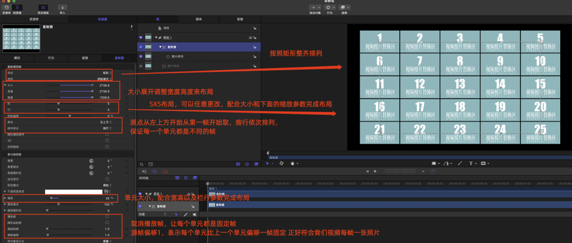Toggle visibility checkbox for 复制器 layer

(140, 47)
